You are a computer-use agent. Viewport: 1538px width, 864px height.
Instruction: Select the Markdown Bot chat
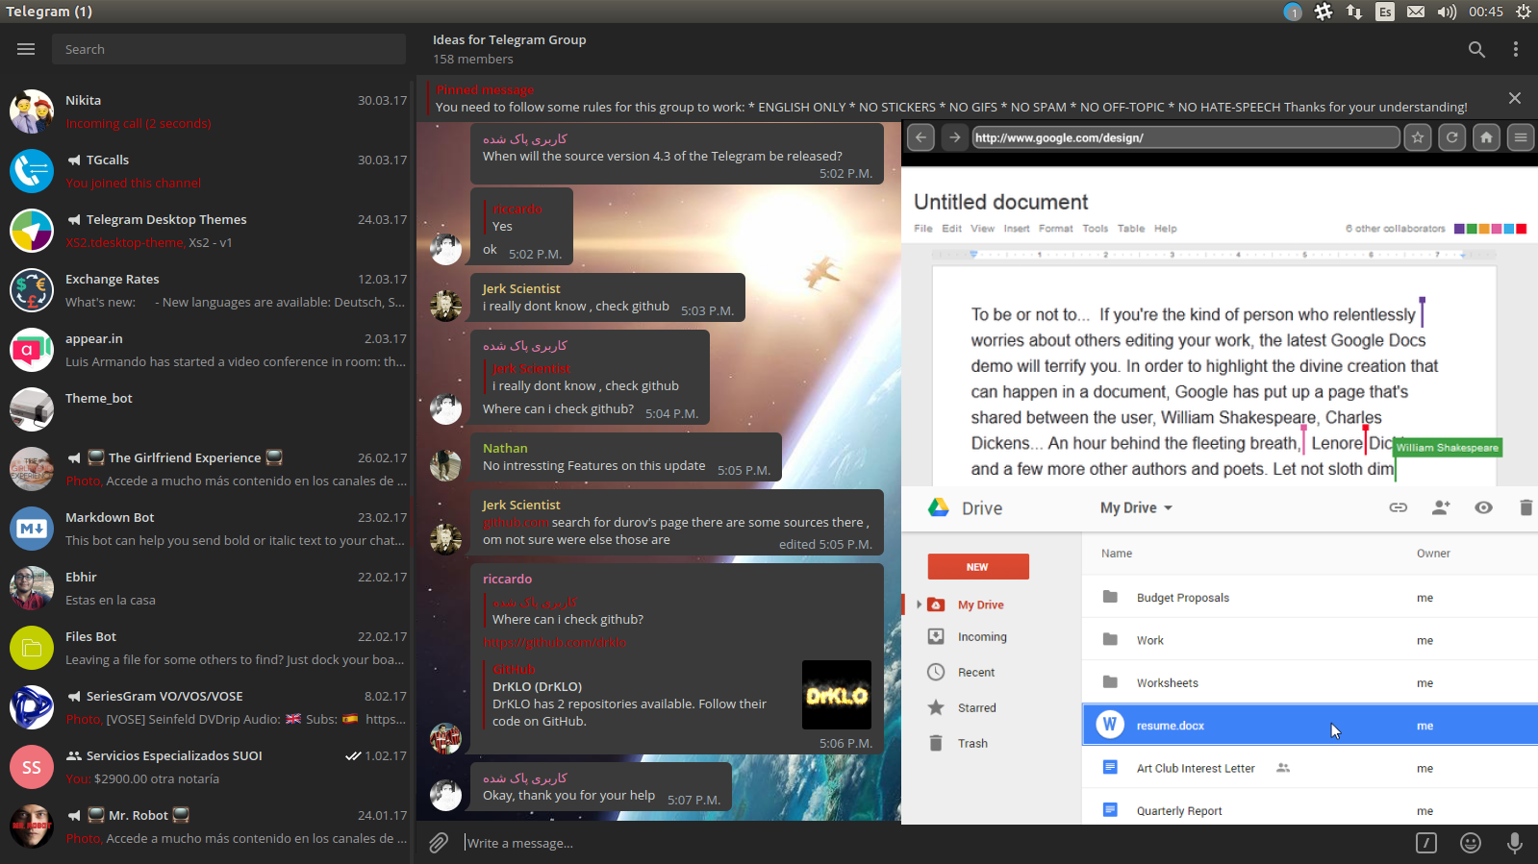click(x=207, y=529)
